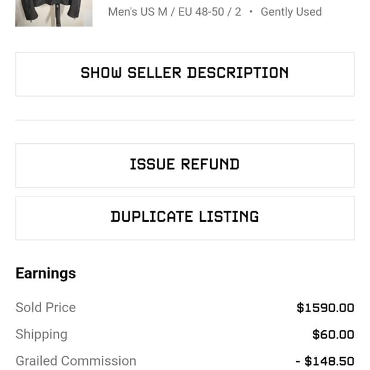Select the $60.00 shipping amount
The image size is (370, 370).
333,335
